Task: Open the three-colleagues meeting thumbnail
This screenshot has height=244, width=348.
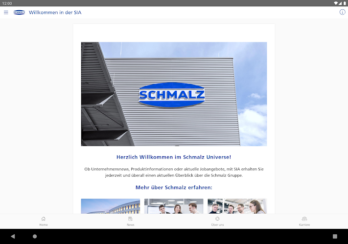Action: 174,206
